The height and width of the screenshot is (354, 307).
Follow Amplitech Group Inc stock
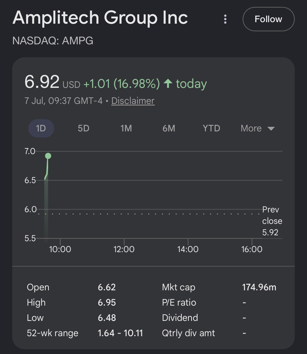[268, 19]
